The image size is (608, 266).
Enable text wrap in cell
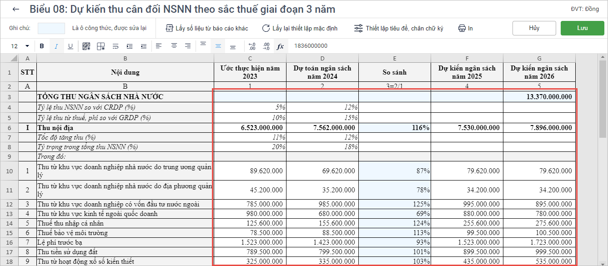point(116,46)
